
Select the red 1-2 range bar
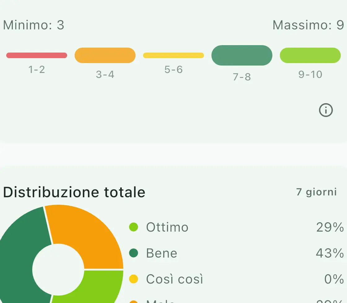coord(37,55)
